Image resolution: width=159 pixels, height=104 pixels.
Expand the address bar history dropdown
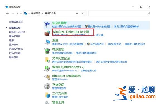[77, 13]
